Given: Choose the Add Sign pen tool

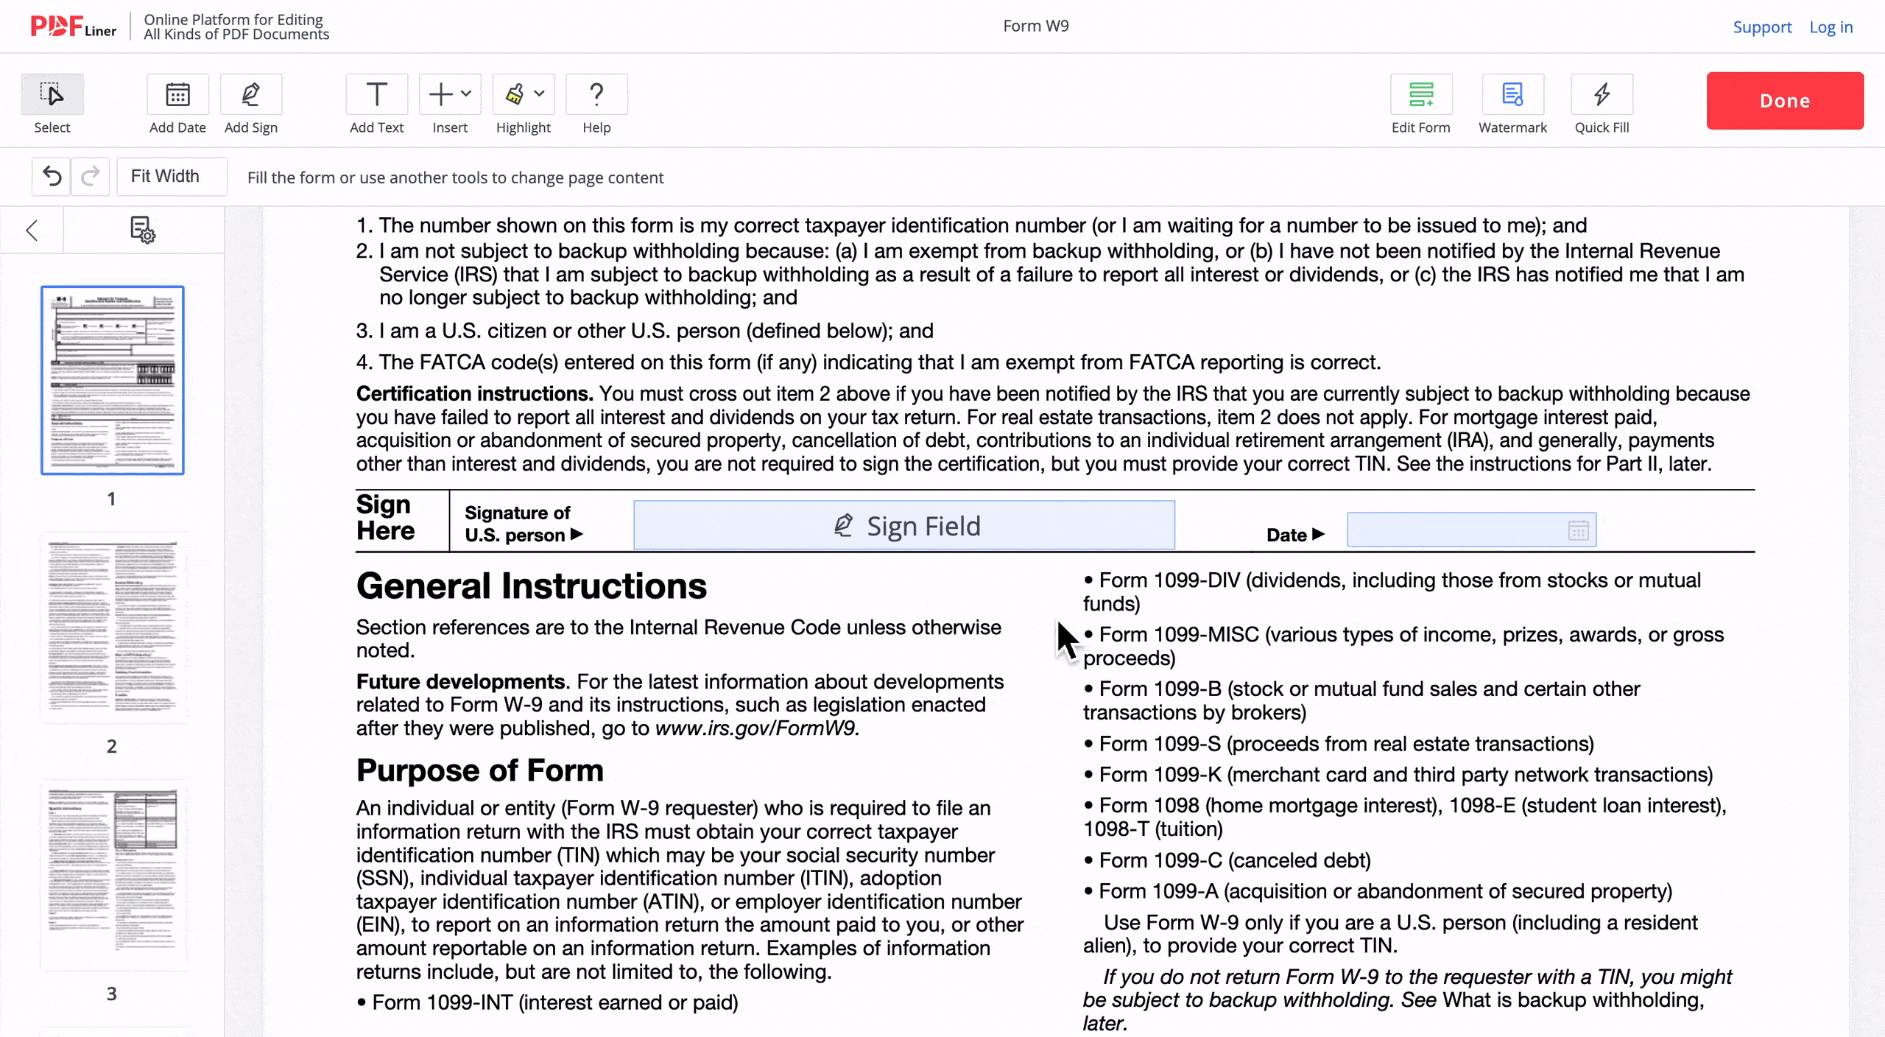Looking at the screenshot, I should point(251,94).
